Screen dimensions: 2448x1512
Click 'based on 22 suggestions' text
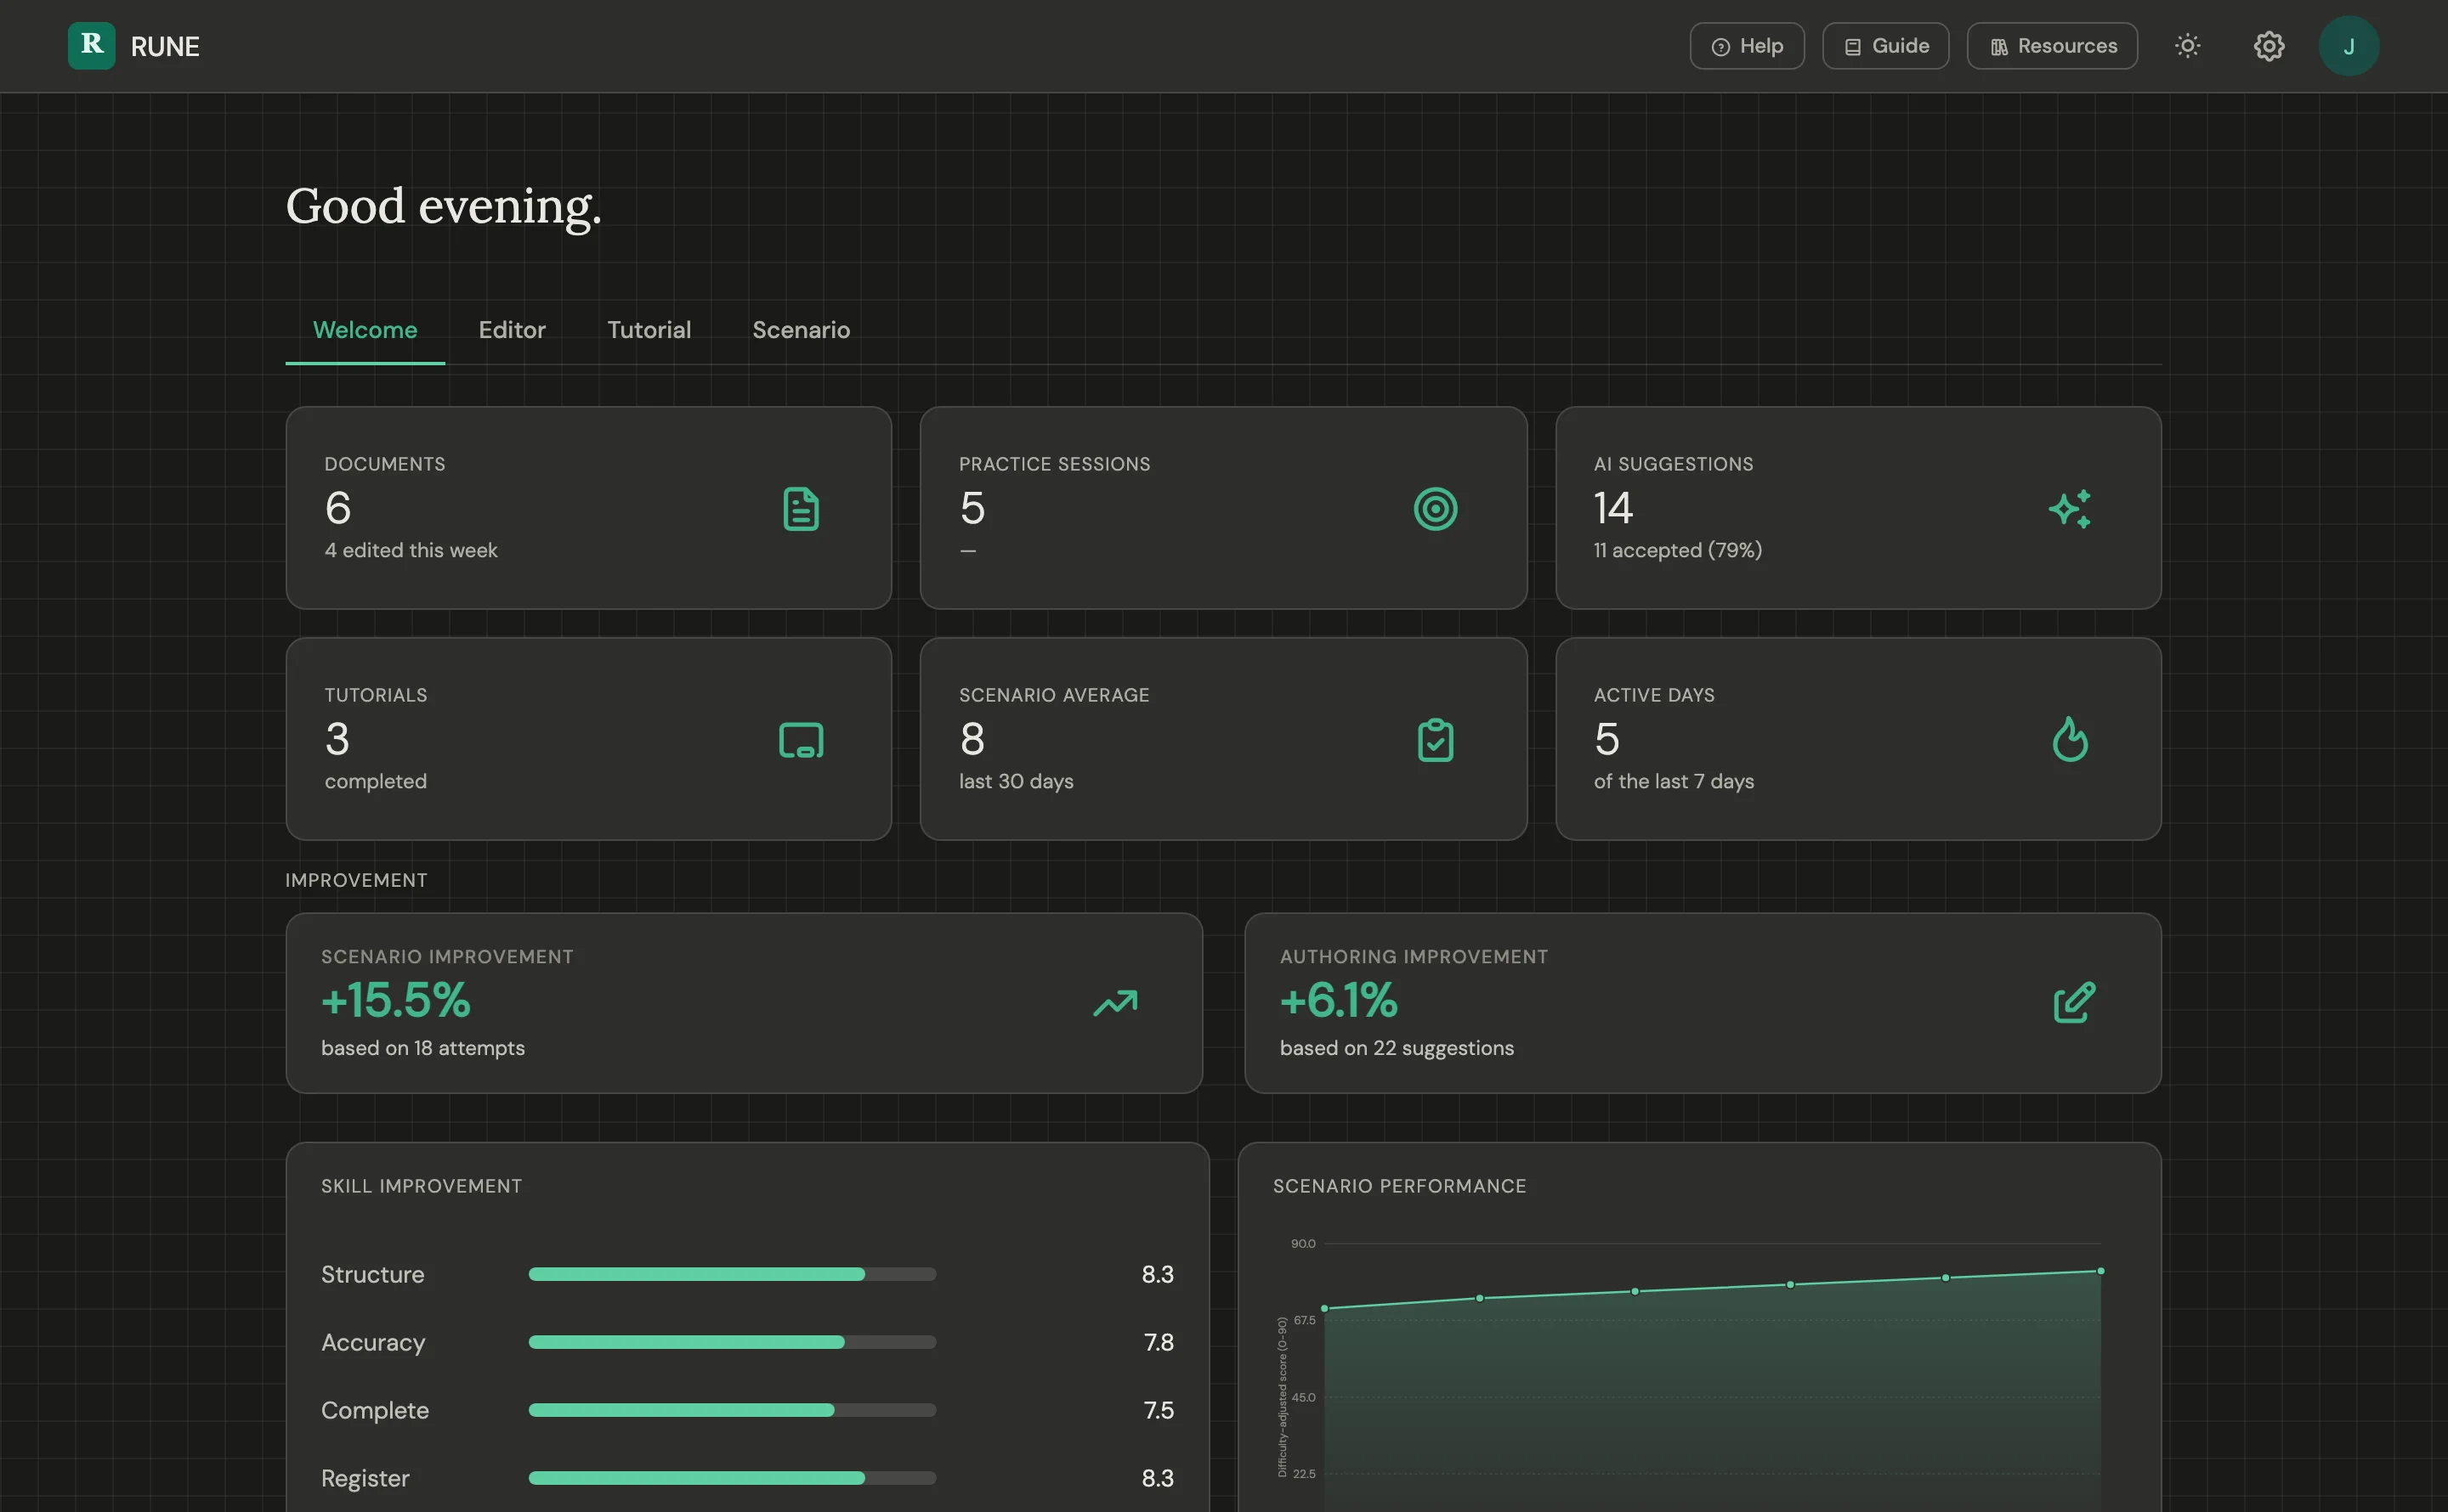pos(1397,1048)
